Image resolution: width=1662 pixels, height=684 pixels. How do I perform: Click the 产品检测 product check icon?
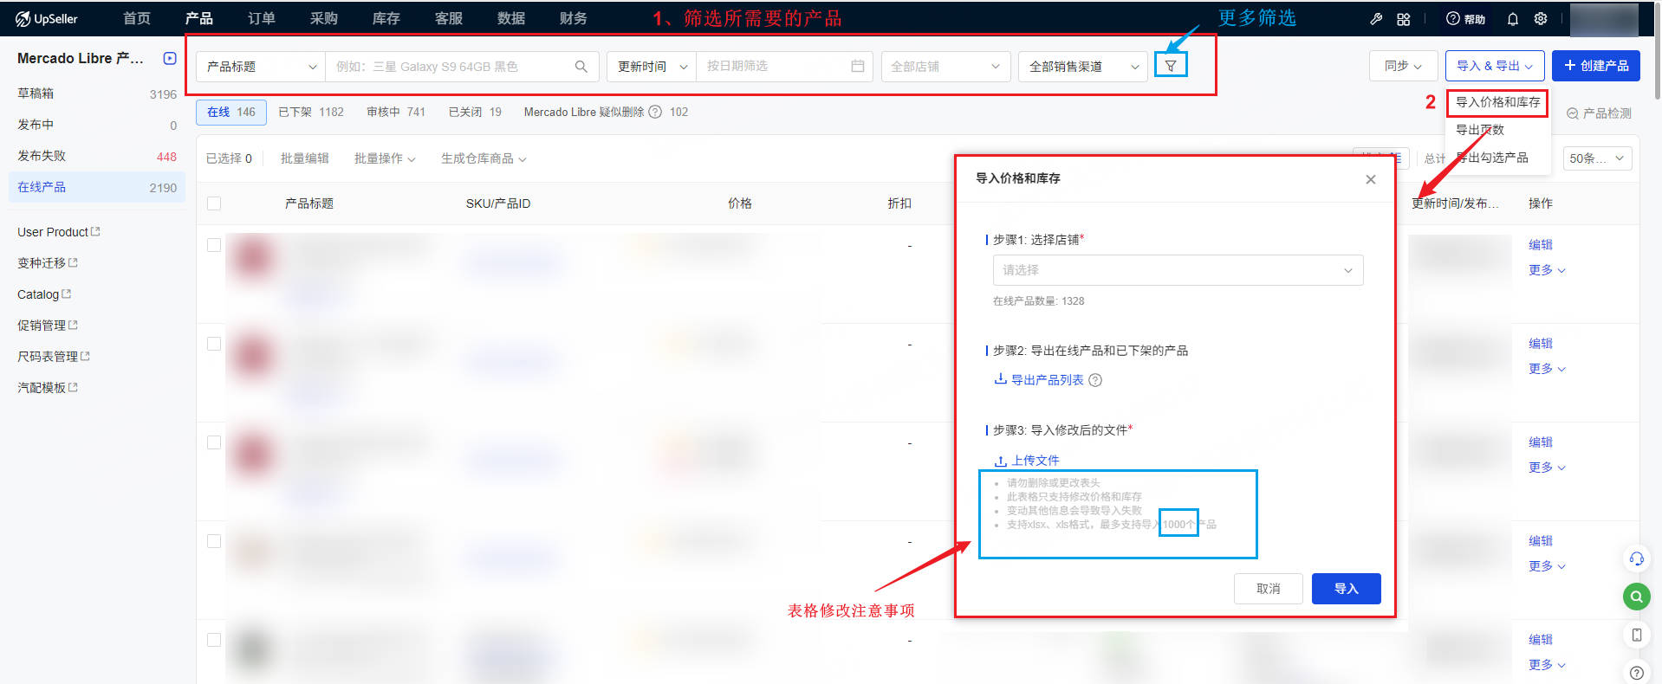pos(1573,113)
